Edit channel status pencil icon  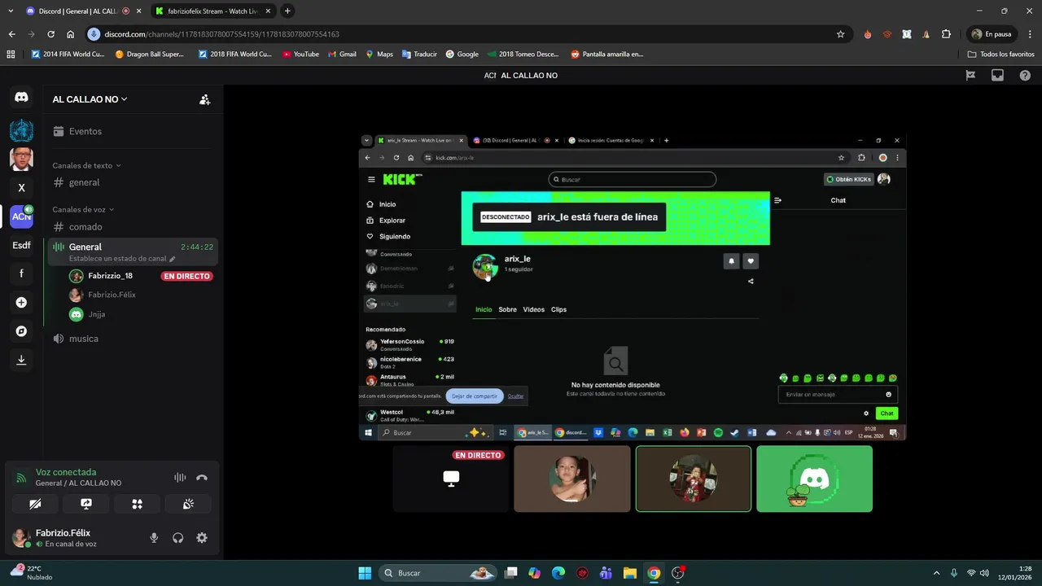coord(172,259)
